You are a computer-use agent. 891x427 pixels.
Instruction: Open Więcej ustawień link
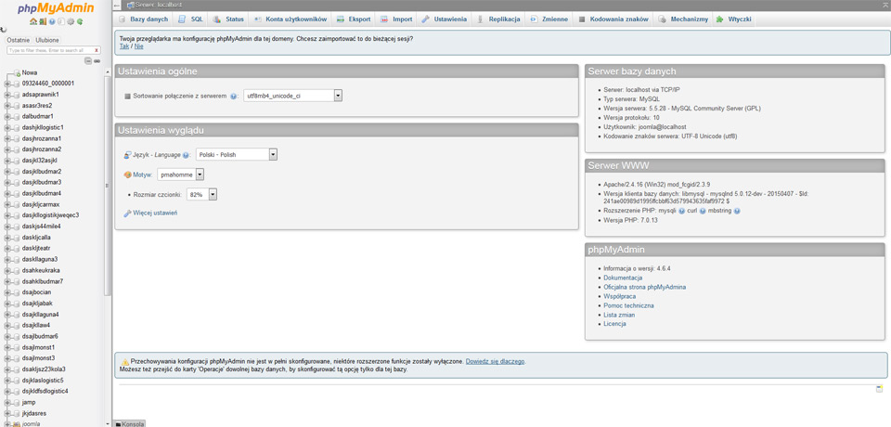click(155, 213)
